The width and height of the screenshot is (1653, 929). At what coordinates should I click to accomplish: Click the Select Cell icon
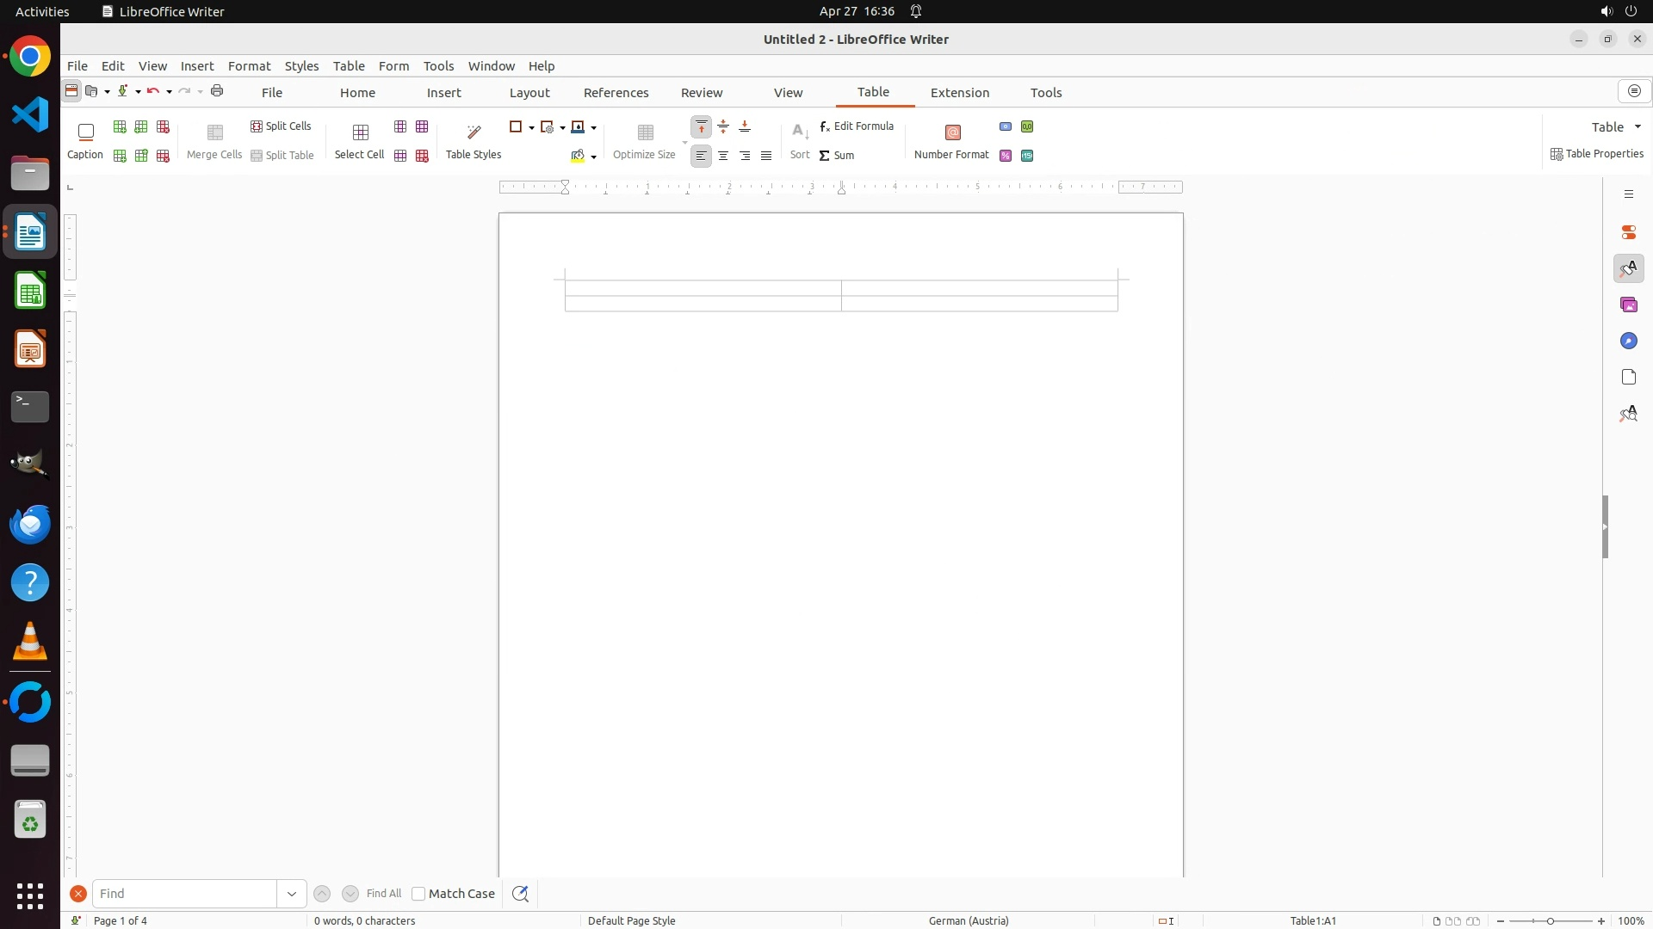point(360,132)
